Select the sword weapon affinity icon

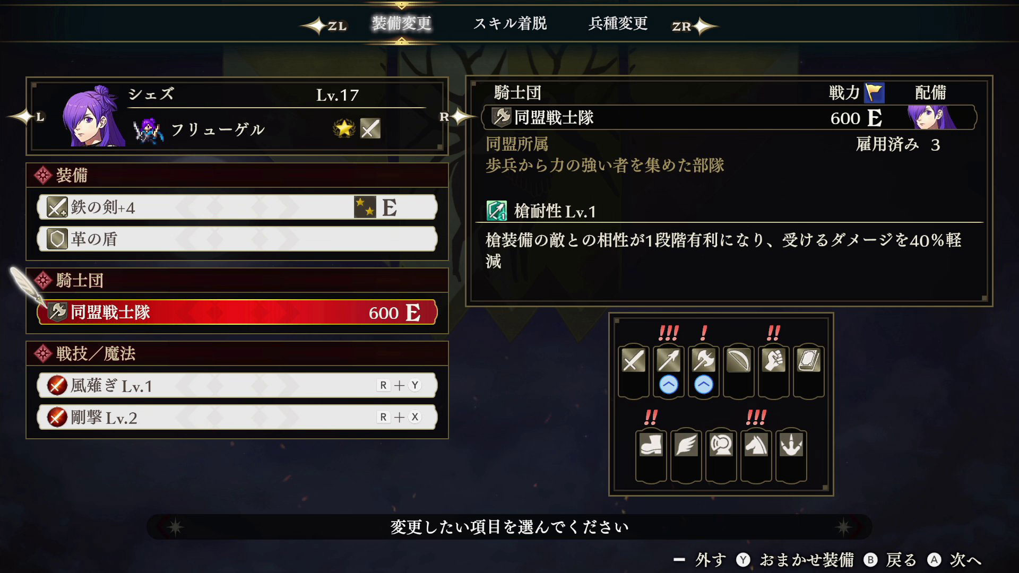(x=633, y=361)
